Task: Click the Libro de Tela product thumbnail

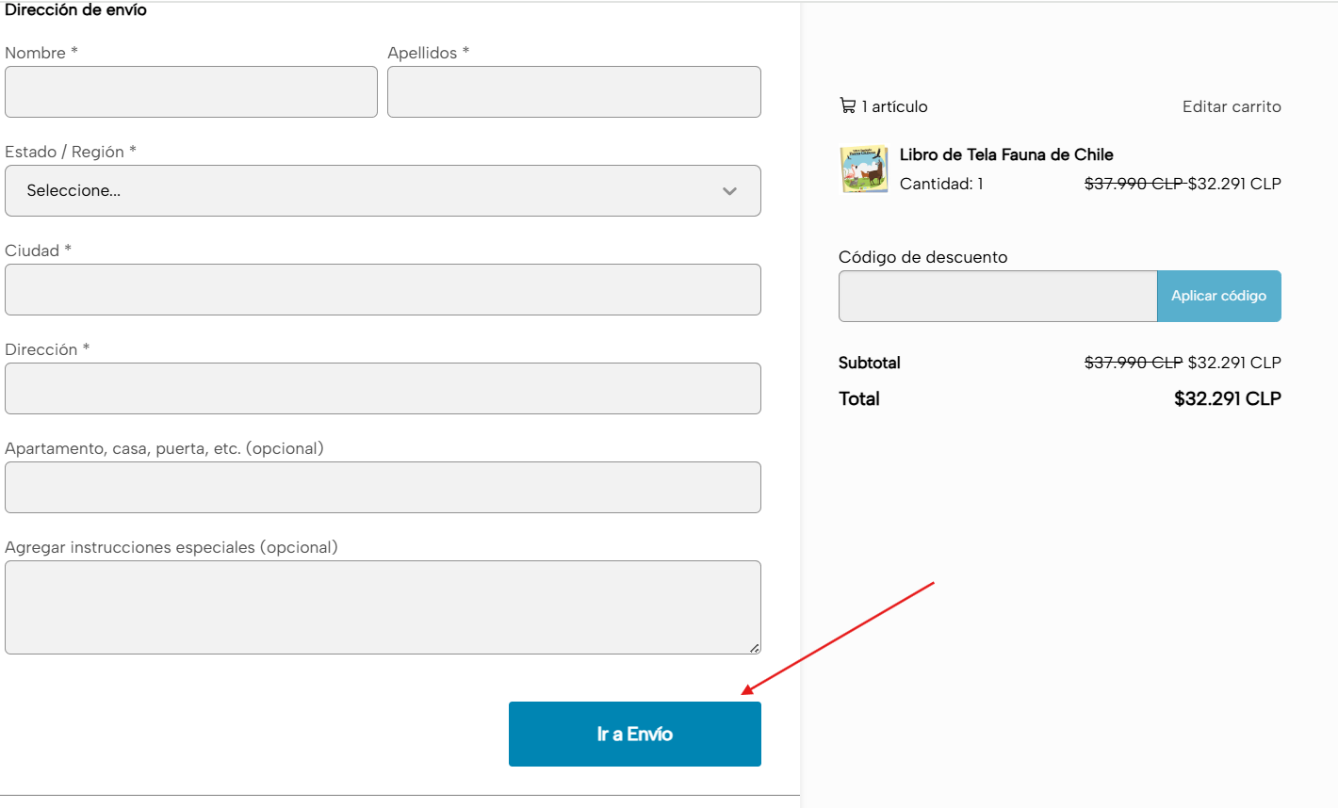Action: click(864, 170)
